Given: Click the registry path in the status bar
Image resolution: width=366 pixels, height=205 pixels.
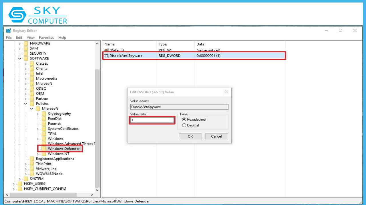Looking at the screenshot, I should [x=77, y=201].
